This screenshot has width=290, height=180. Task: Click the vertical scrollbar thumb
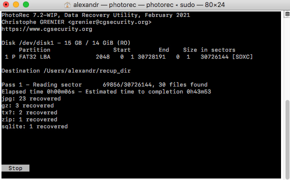pyautogui.click(x=287, y=139)
